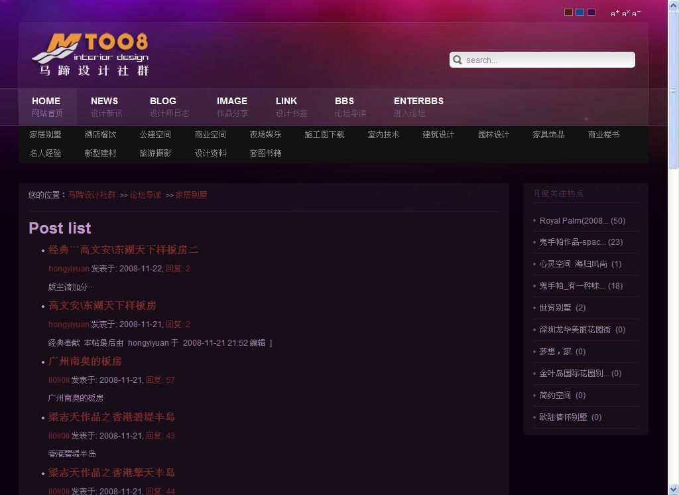Open the NEWS 设计新讯 menu
This screenshot has width=679, height=495.
pos(107,107)
